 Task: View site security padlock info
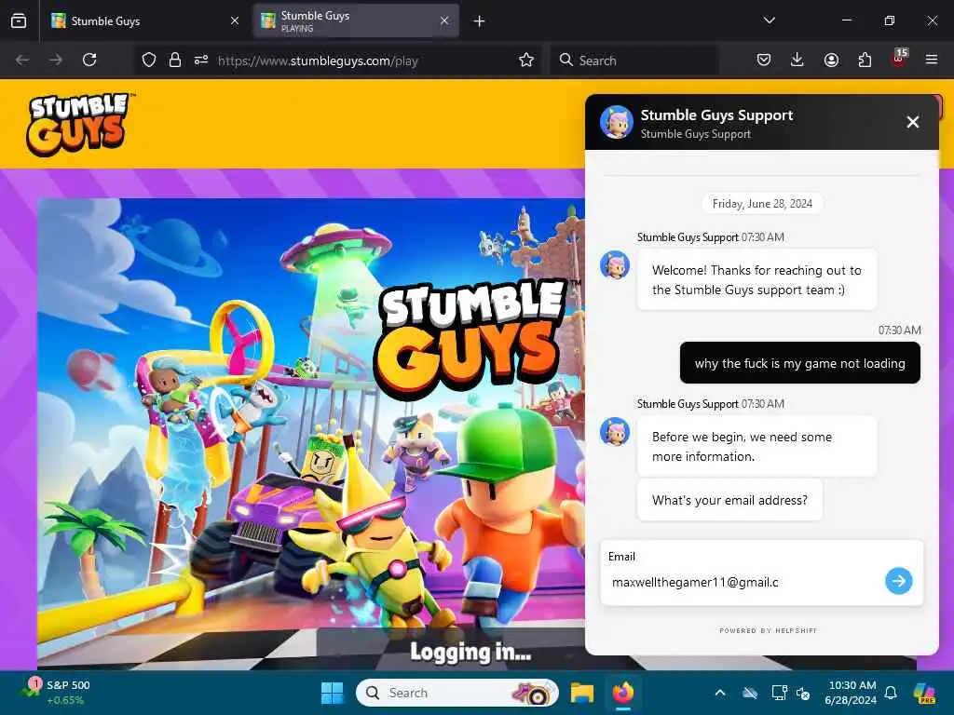pyautogui.click(x=175, y=61)
